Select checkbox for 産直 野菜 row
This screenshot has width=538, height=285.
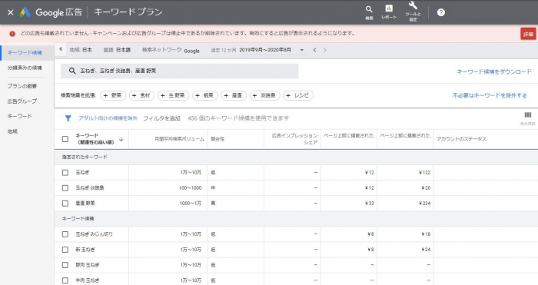point(65,204)
